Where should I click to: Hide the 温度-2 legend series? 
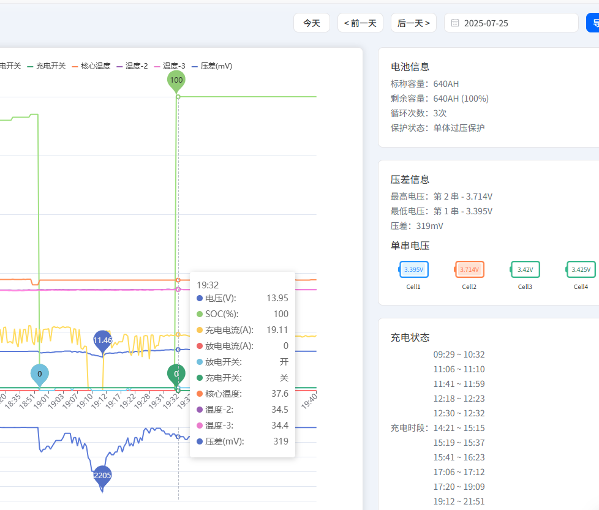(132, 66)
